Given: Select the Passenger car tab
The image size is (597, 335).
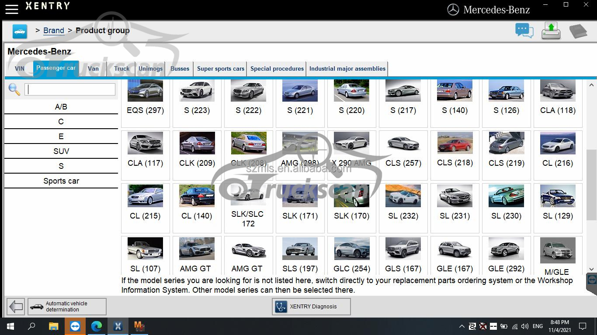Looking at the screenshot, I should (x=56, y=68).
